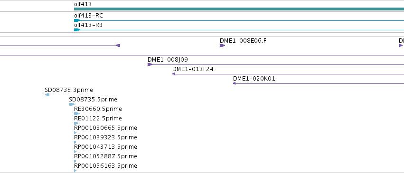Click the RP001052887.5prime arrowhead
Viewport: 404px width, 173px height.
pyautogui.click(x=75, y=161)
